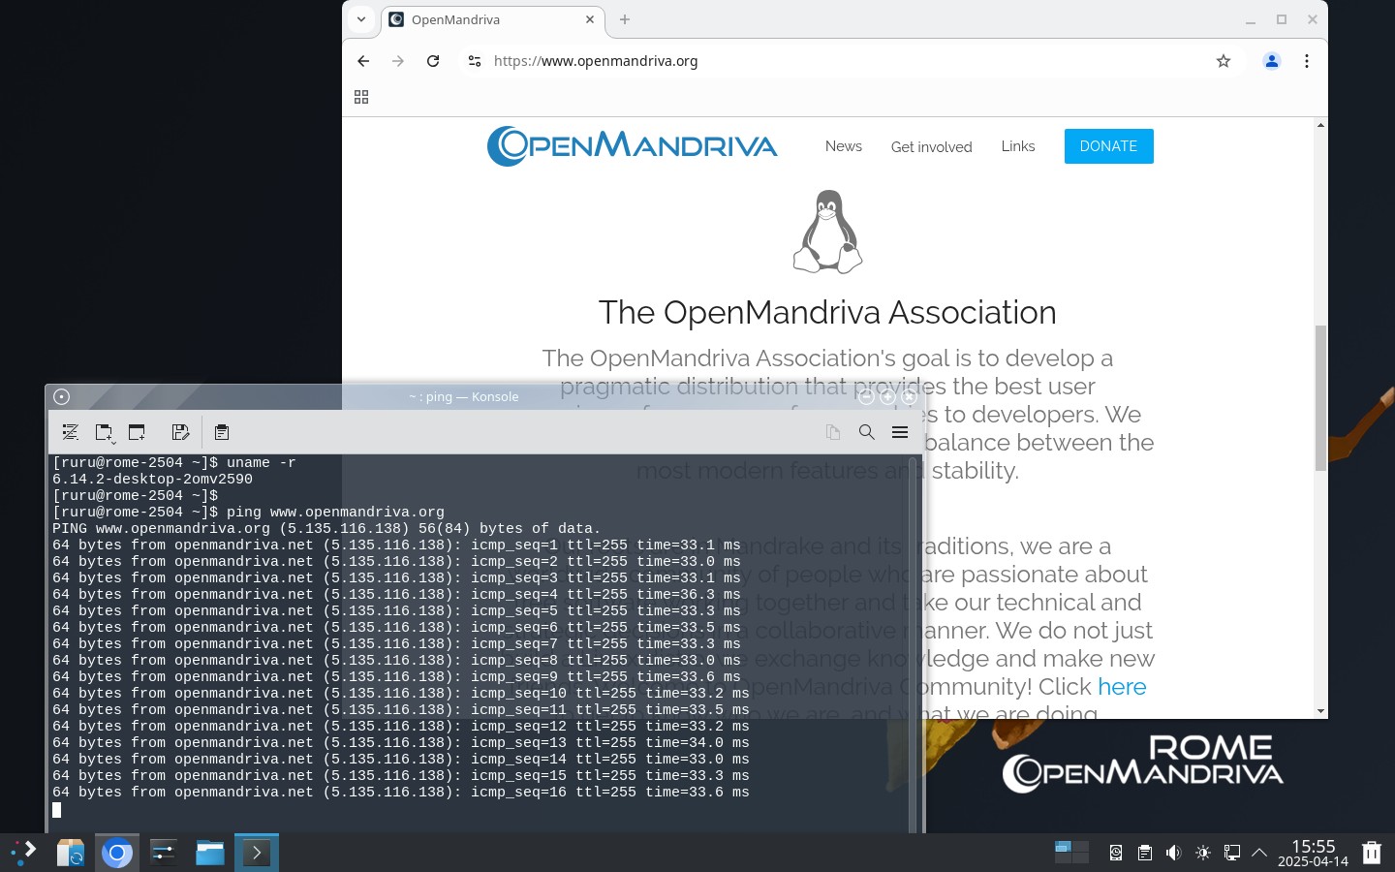Open the Links menu item
Image resolution: width=1395 pixels, height=872 pixels.
click(1018, 146)
